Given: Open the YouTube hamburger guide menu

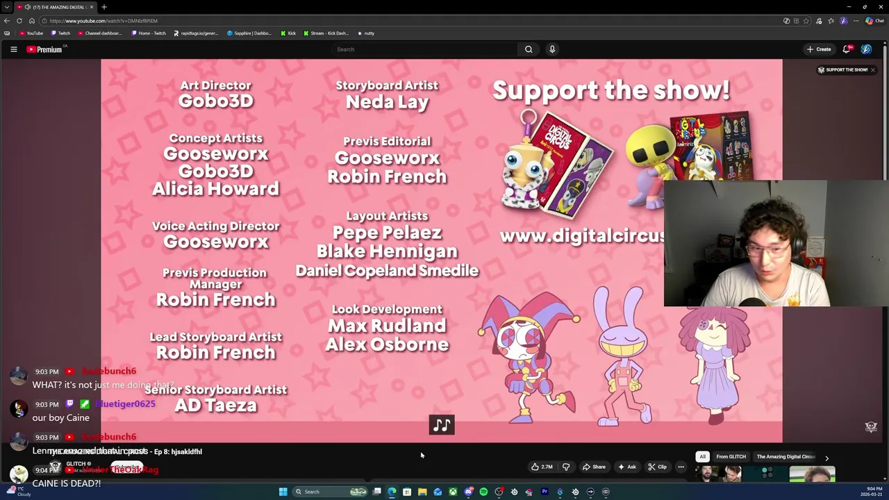Looking at the screenshot, I should [x=13, y=49].
